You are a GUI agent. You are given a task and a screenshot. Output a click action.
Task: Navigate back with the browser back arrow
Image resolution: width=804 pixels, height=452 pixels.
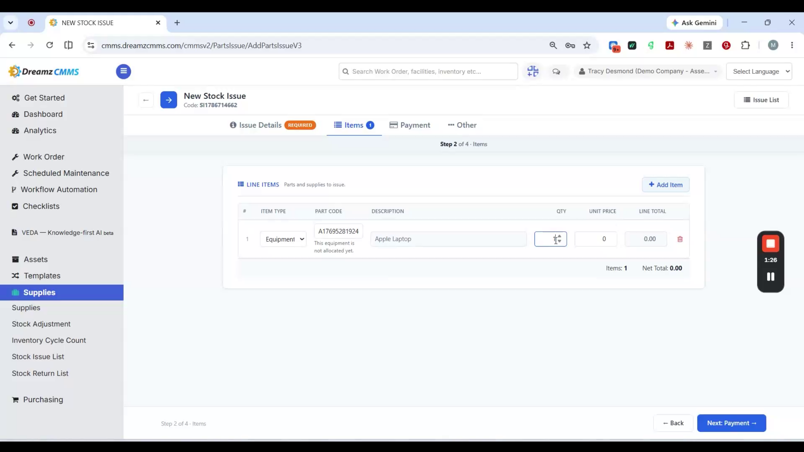pyautogui.click(x=12, y=45)
